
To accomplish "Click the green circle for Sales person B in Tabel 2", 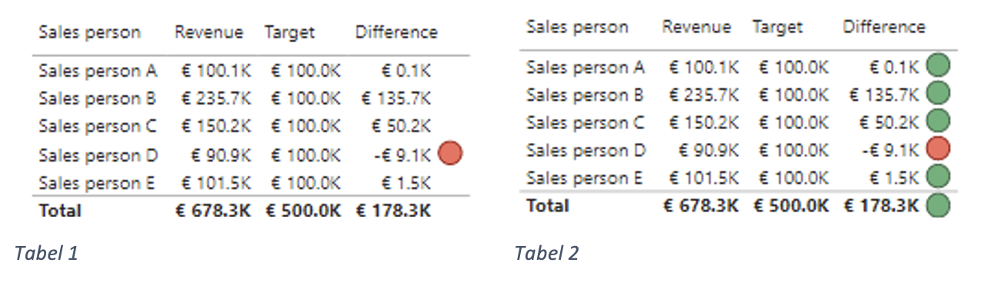I will [x=937, y=94].
